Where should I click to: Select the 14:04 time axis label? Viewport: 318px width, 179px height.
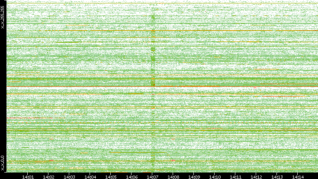tap(90, 177)
